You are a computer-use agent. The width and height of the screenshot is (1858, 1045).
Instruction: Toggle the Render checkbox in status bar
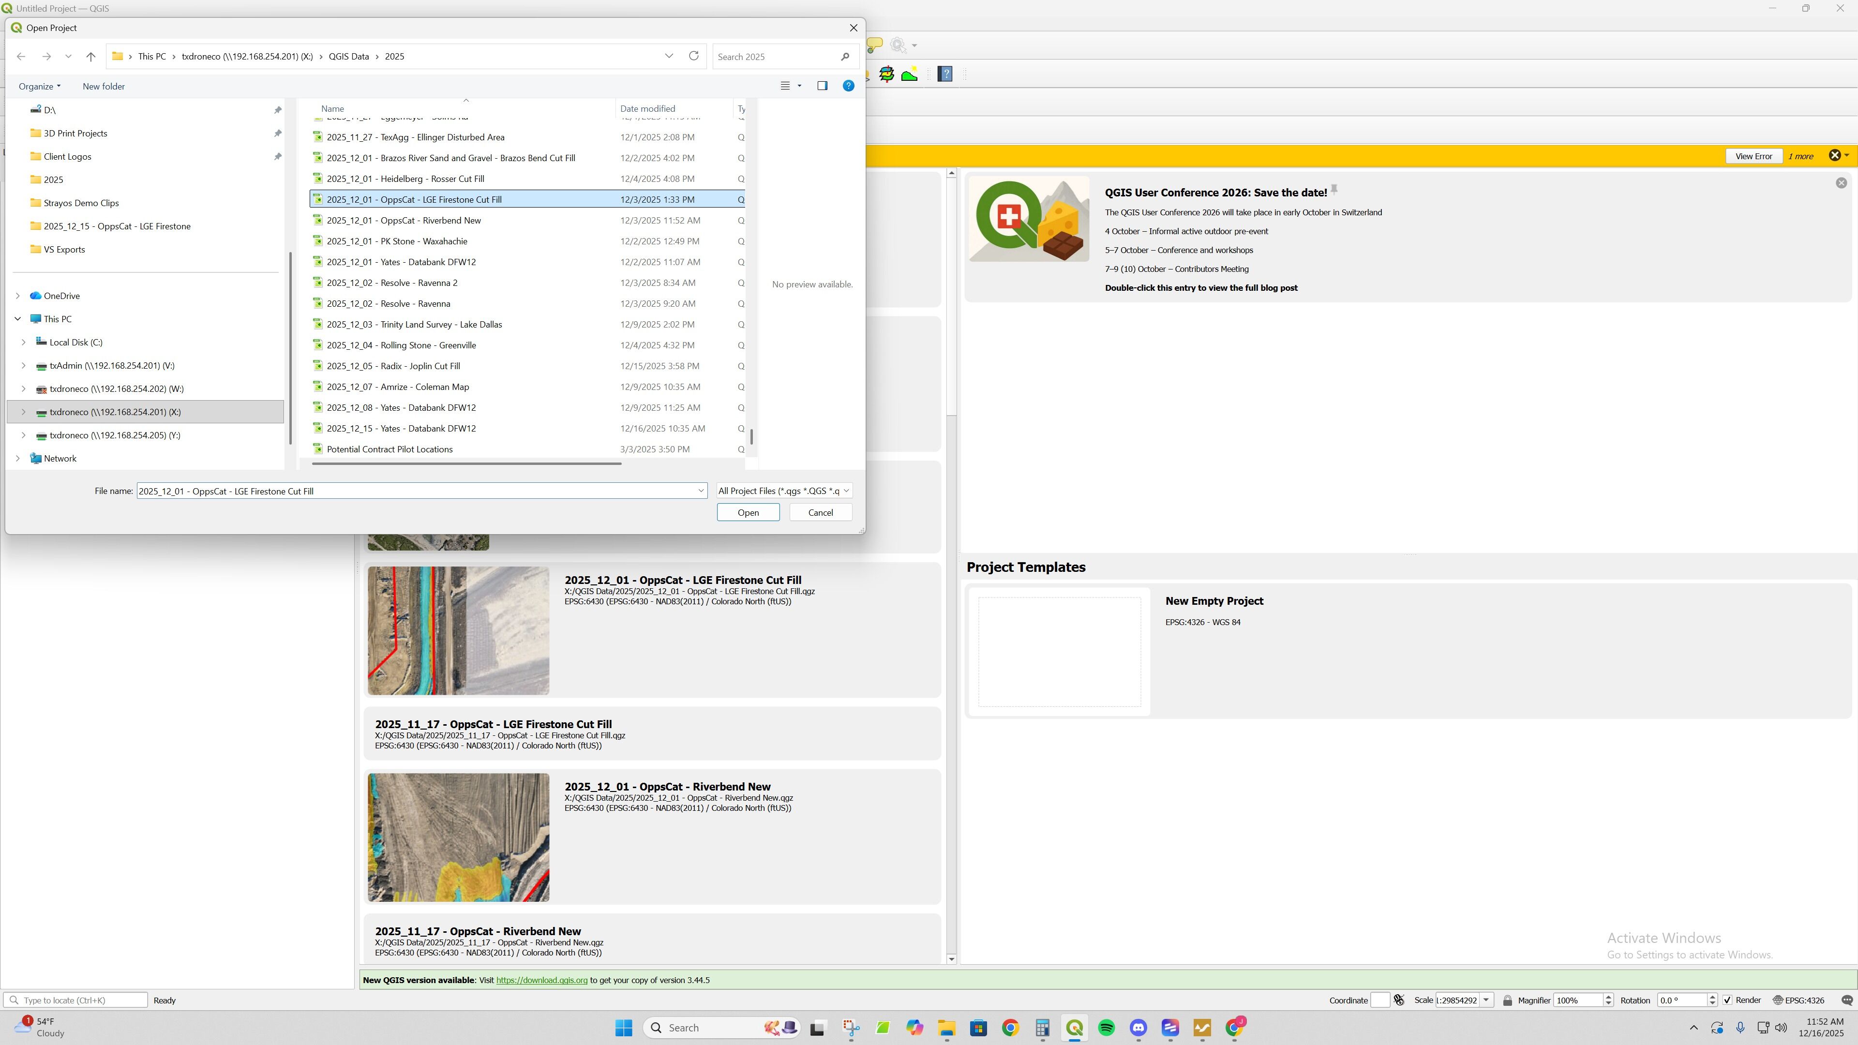[x=1727, y=1000]
